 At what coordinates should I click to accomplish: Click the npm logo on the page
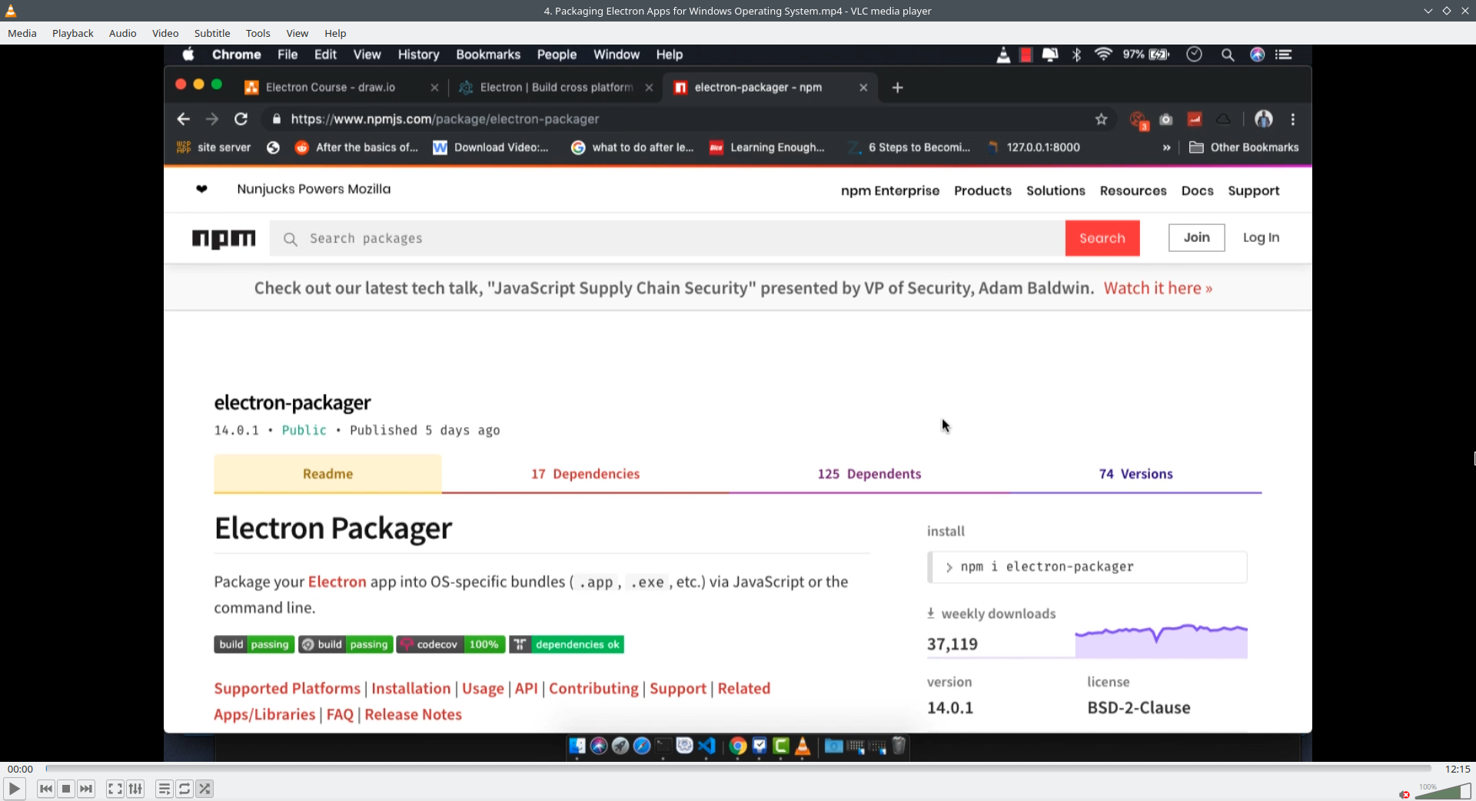[224, 239]
